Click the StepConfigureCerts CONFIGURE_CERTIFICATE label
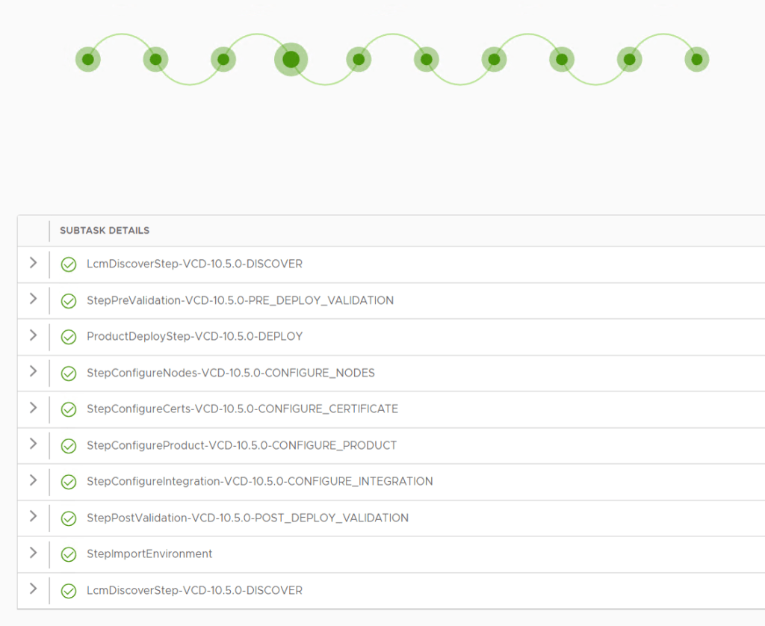This screenshot has height=626, width=765. pyautogui.click(x=242, y=409)
